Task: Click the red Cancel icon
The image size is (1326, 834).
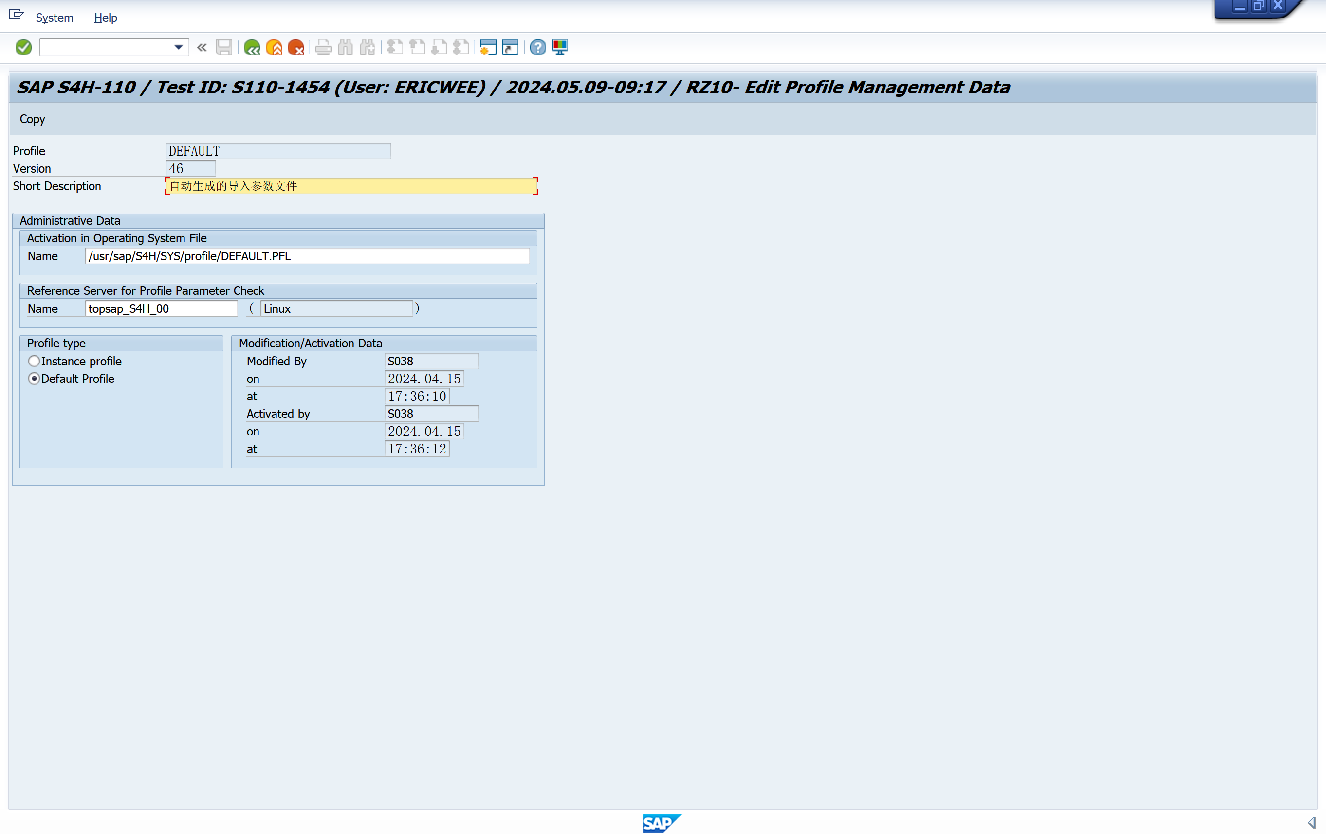Action: 295,48
